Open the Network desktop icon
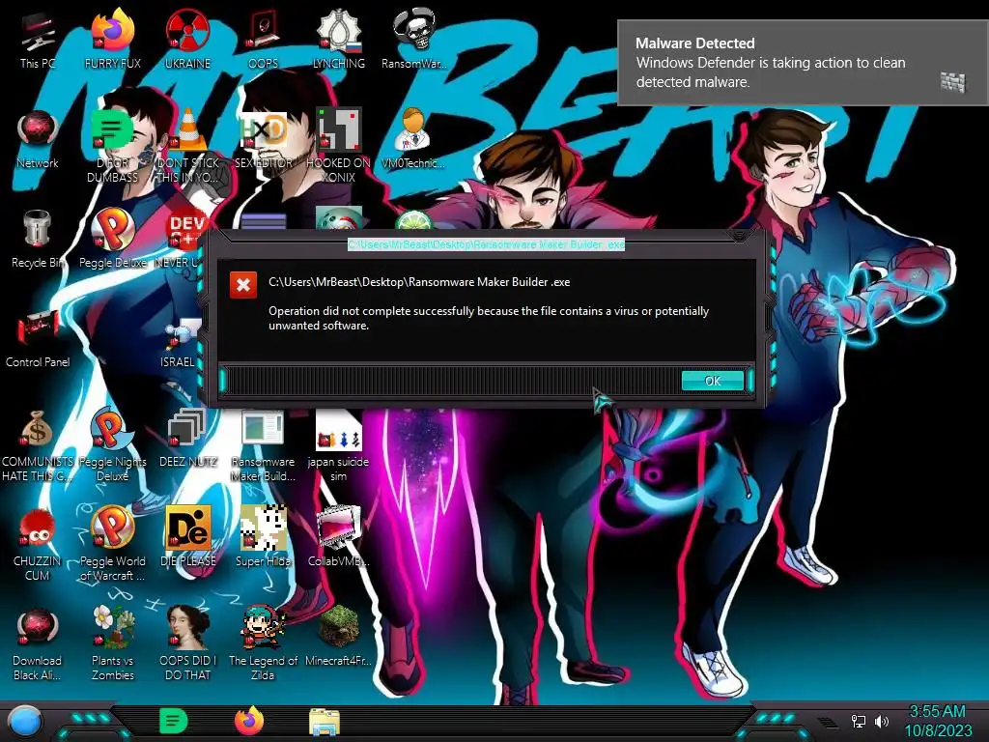 pos(38,139)
